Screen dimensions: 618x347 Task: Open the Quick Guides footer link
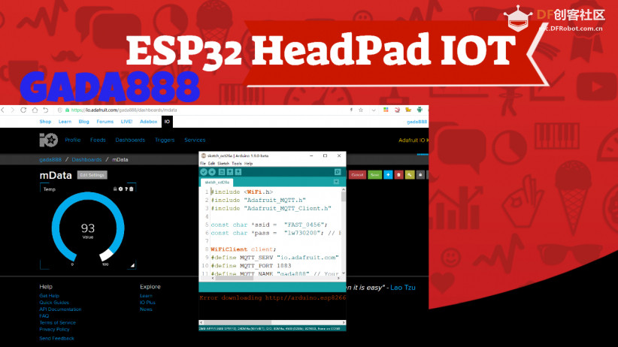point(54,303)
